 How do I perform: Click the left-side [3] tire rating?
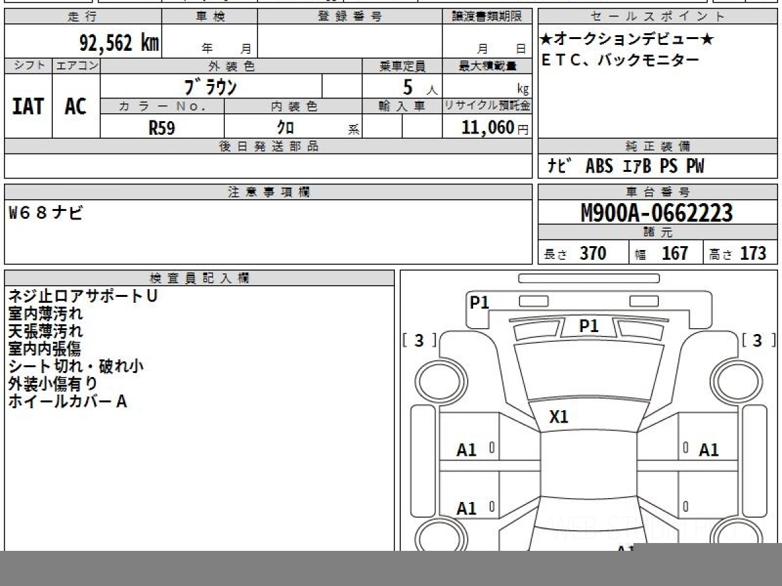click(x=419, y=341)
